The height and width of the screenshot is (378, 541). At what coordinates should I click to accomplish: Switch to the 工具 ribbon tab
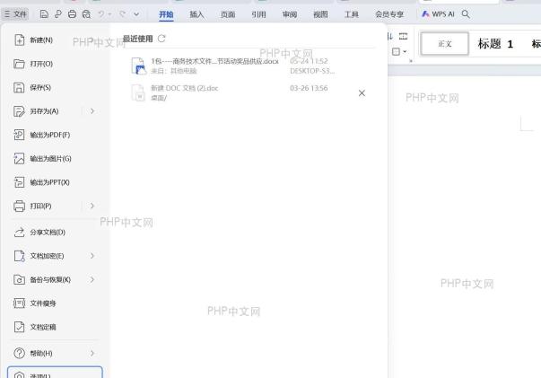[351, 14]
